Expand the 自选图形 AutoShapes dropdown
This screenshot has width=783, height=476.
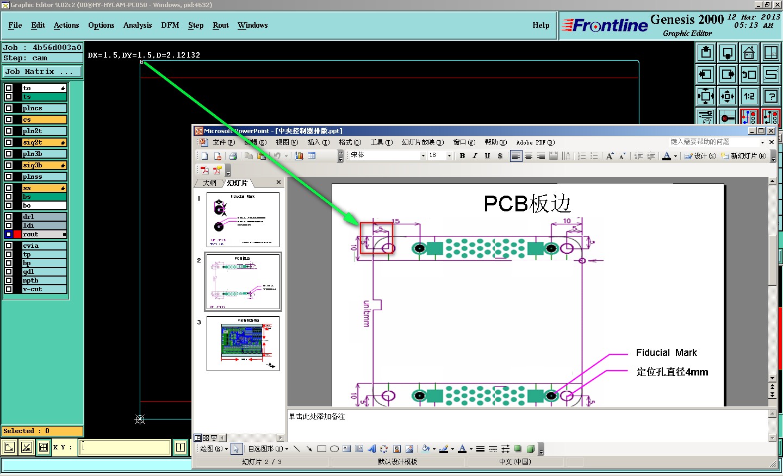tap(268, 449)
